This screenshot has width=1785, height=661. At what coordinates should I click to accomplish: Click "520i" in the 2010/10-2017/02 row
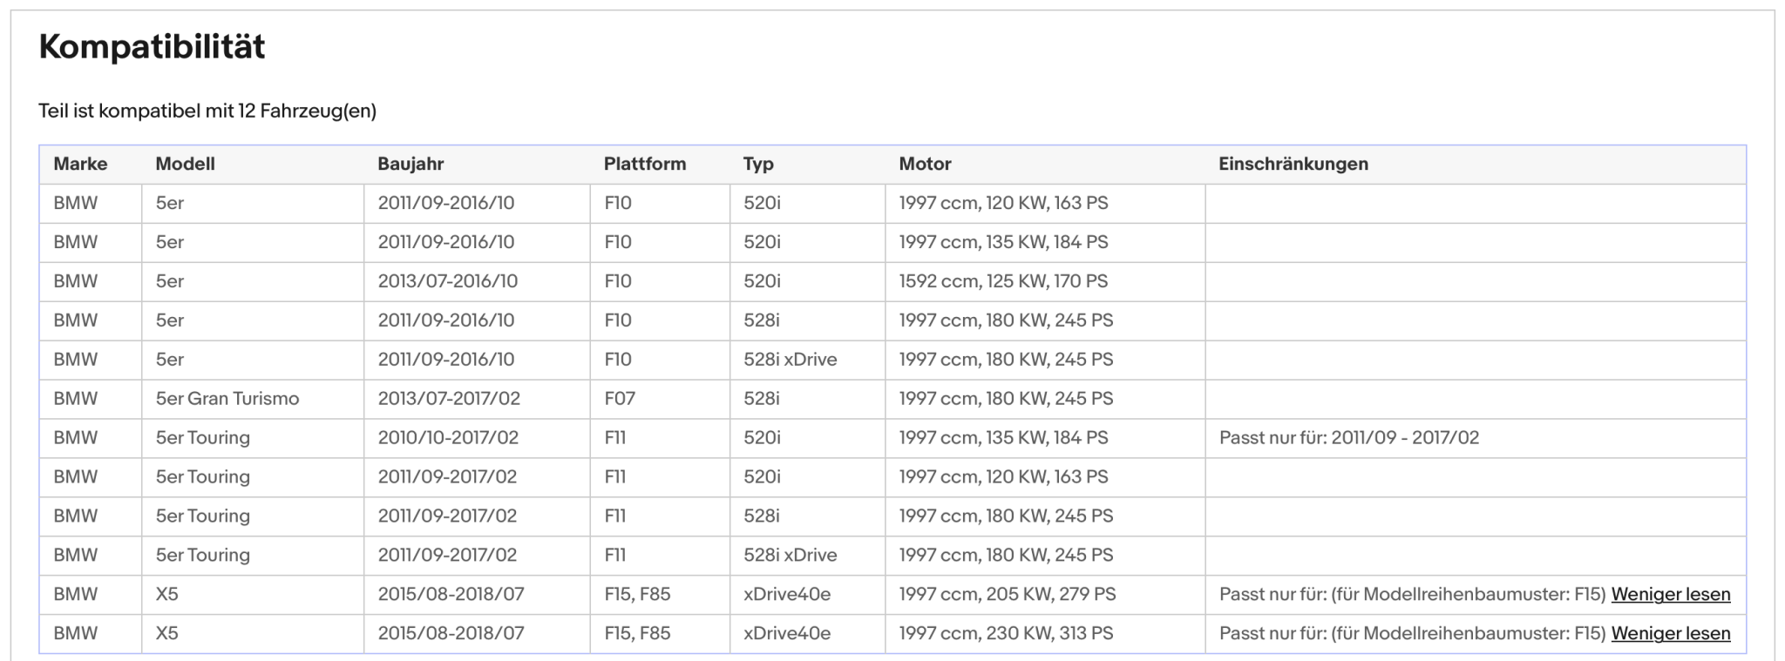pos(762,438)
